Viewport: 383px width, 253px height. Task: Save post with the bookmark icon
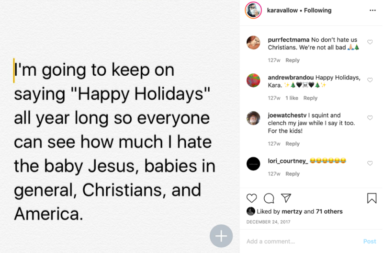372,198
